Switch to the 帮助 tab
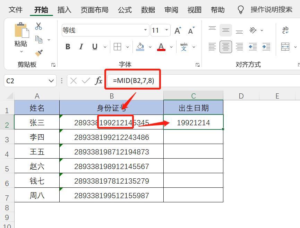 [217, 10]
